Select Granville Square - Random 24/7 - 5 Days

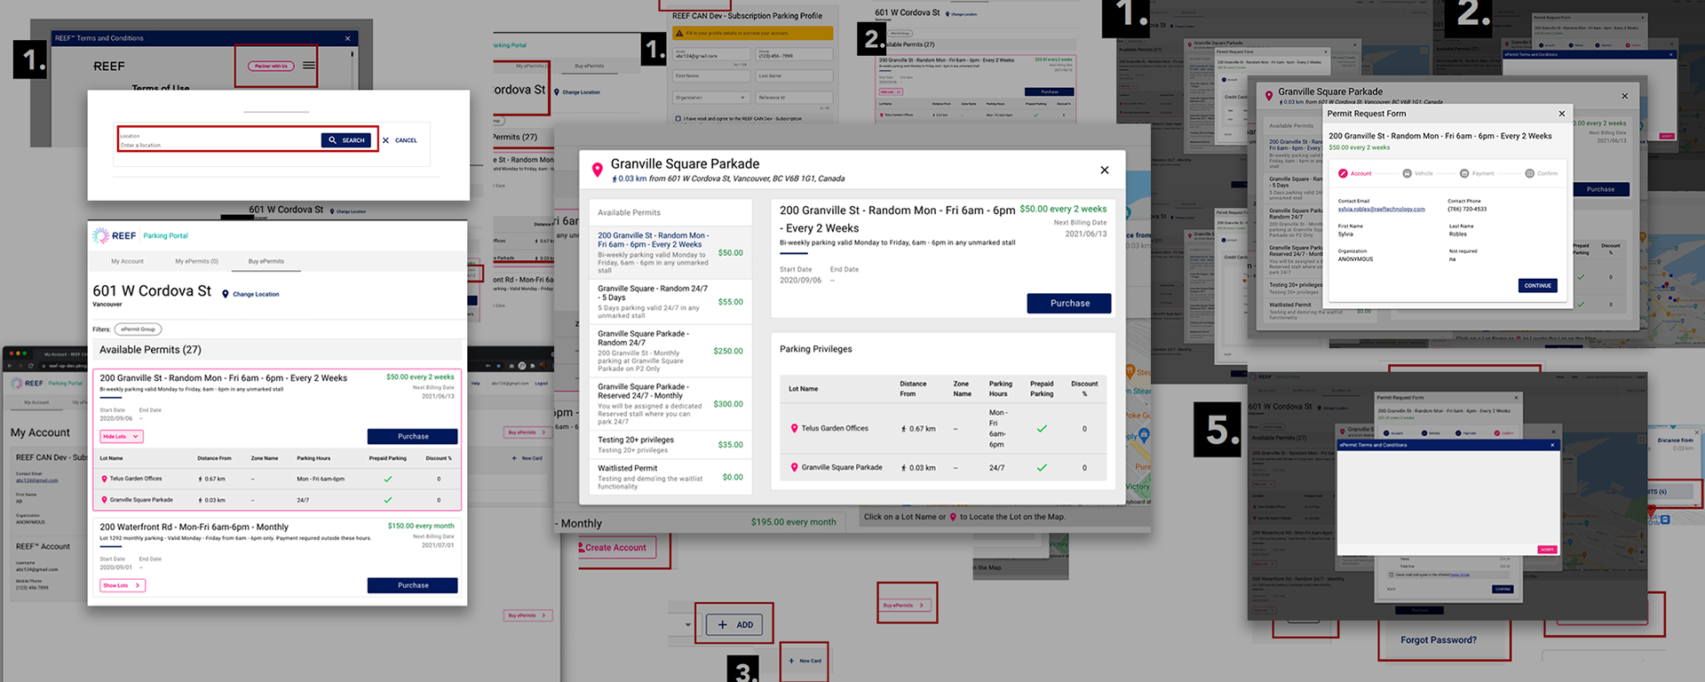click(x=670, y=302)
